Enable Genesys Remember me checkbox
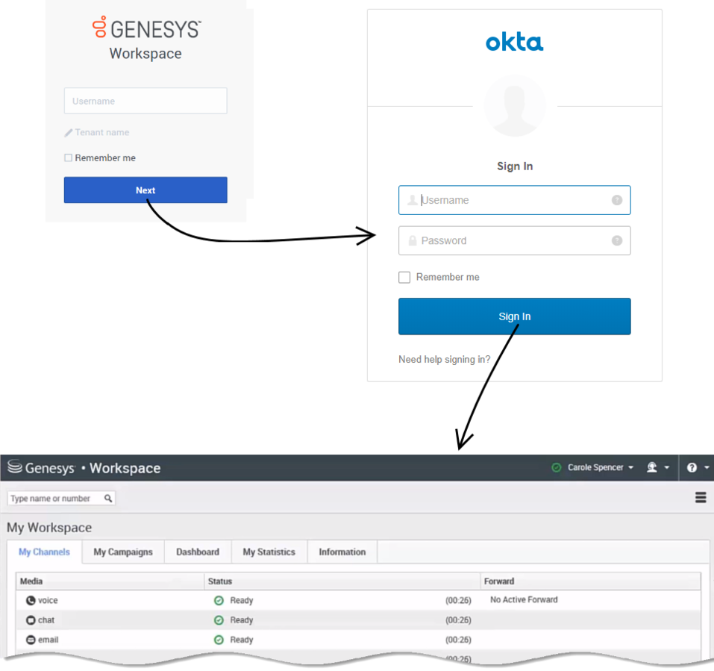Viewport: 714px width, 671px height. click(x=69, y=158)
